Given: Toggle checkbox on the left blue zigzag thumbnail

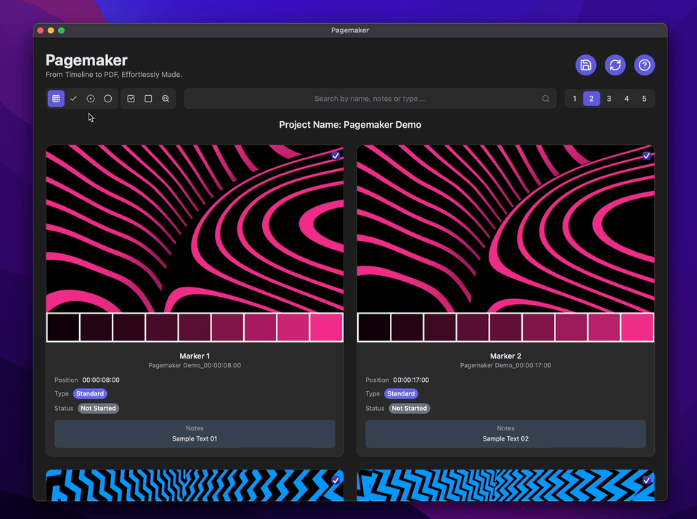Looking at the screenshot, I should pos(335,481).
